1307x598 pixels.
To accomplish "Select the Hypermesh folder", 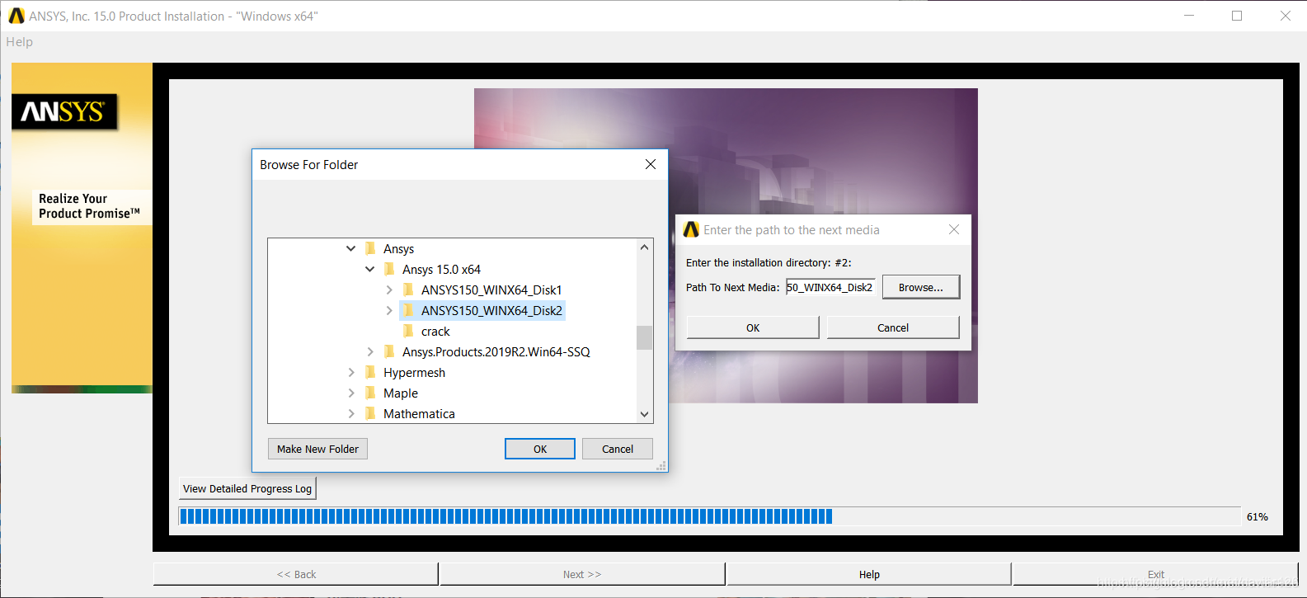I will 414,372.
